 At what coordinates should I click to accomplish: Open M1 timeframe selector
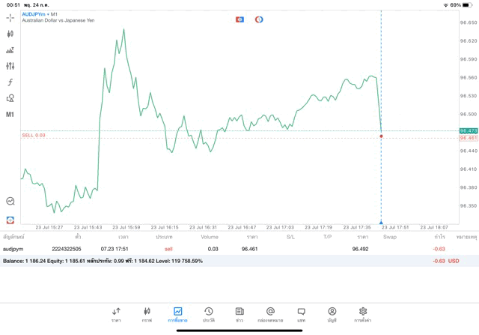click(10, 115)
